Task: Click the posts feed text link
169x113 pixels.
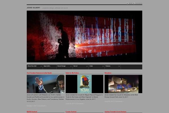Action: (x=130, y=3)
